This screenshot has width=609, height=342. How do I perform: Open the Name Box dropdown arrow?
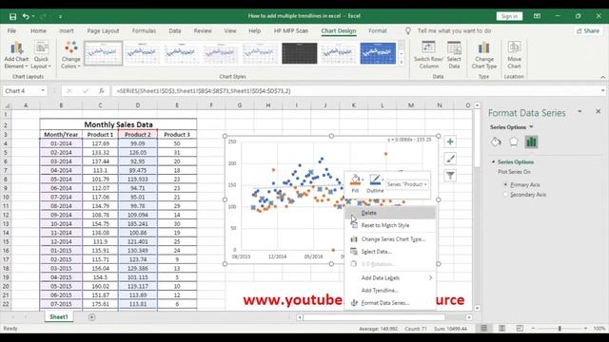(43, 91)
